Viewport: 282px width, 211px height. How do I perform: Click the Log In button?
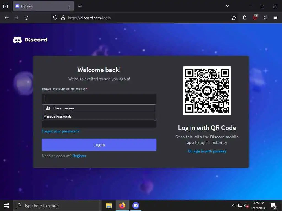click(x=99, y=145)
